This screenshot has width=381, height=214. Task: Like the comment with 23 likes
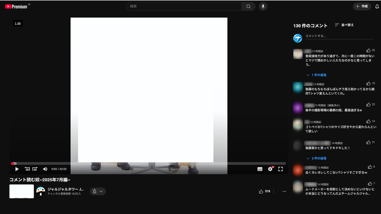coord(368,105)
